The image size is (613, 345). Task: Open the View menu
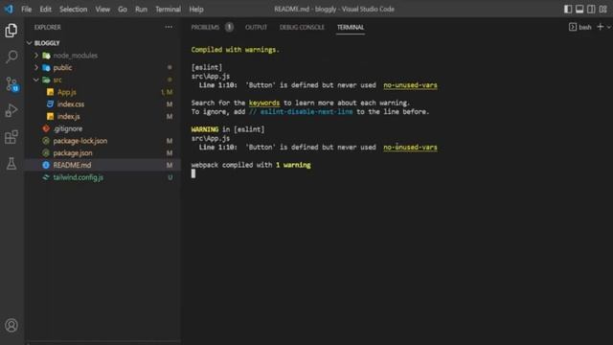(102, 9)
